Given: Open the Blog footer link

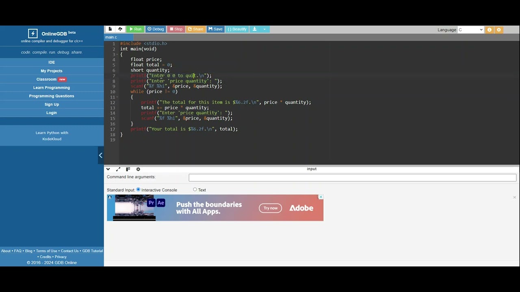Looking at the screenshot, I should tap(29, 251).
